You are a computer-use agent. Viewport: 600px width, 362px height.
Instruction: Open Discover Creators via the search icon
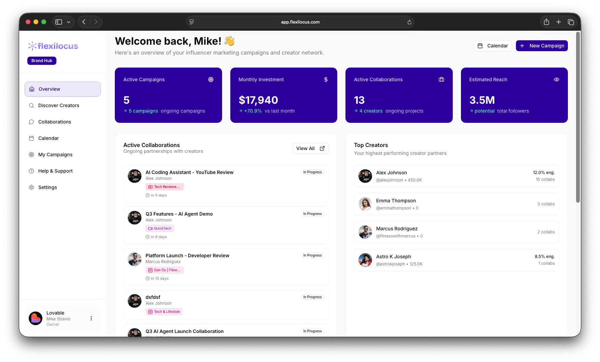31,105
